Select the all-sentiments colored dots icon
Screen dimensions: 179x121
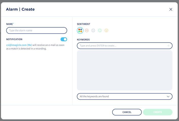point(80,31)
